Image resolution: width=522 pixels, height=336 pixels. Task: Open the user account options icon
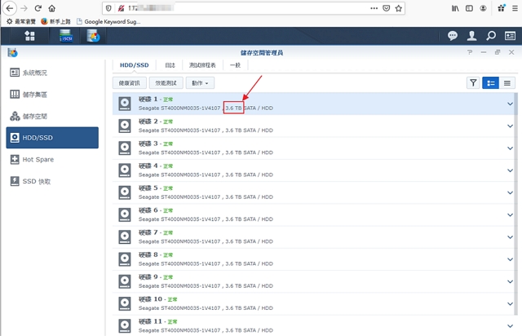(x=471, y=36)
